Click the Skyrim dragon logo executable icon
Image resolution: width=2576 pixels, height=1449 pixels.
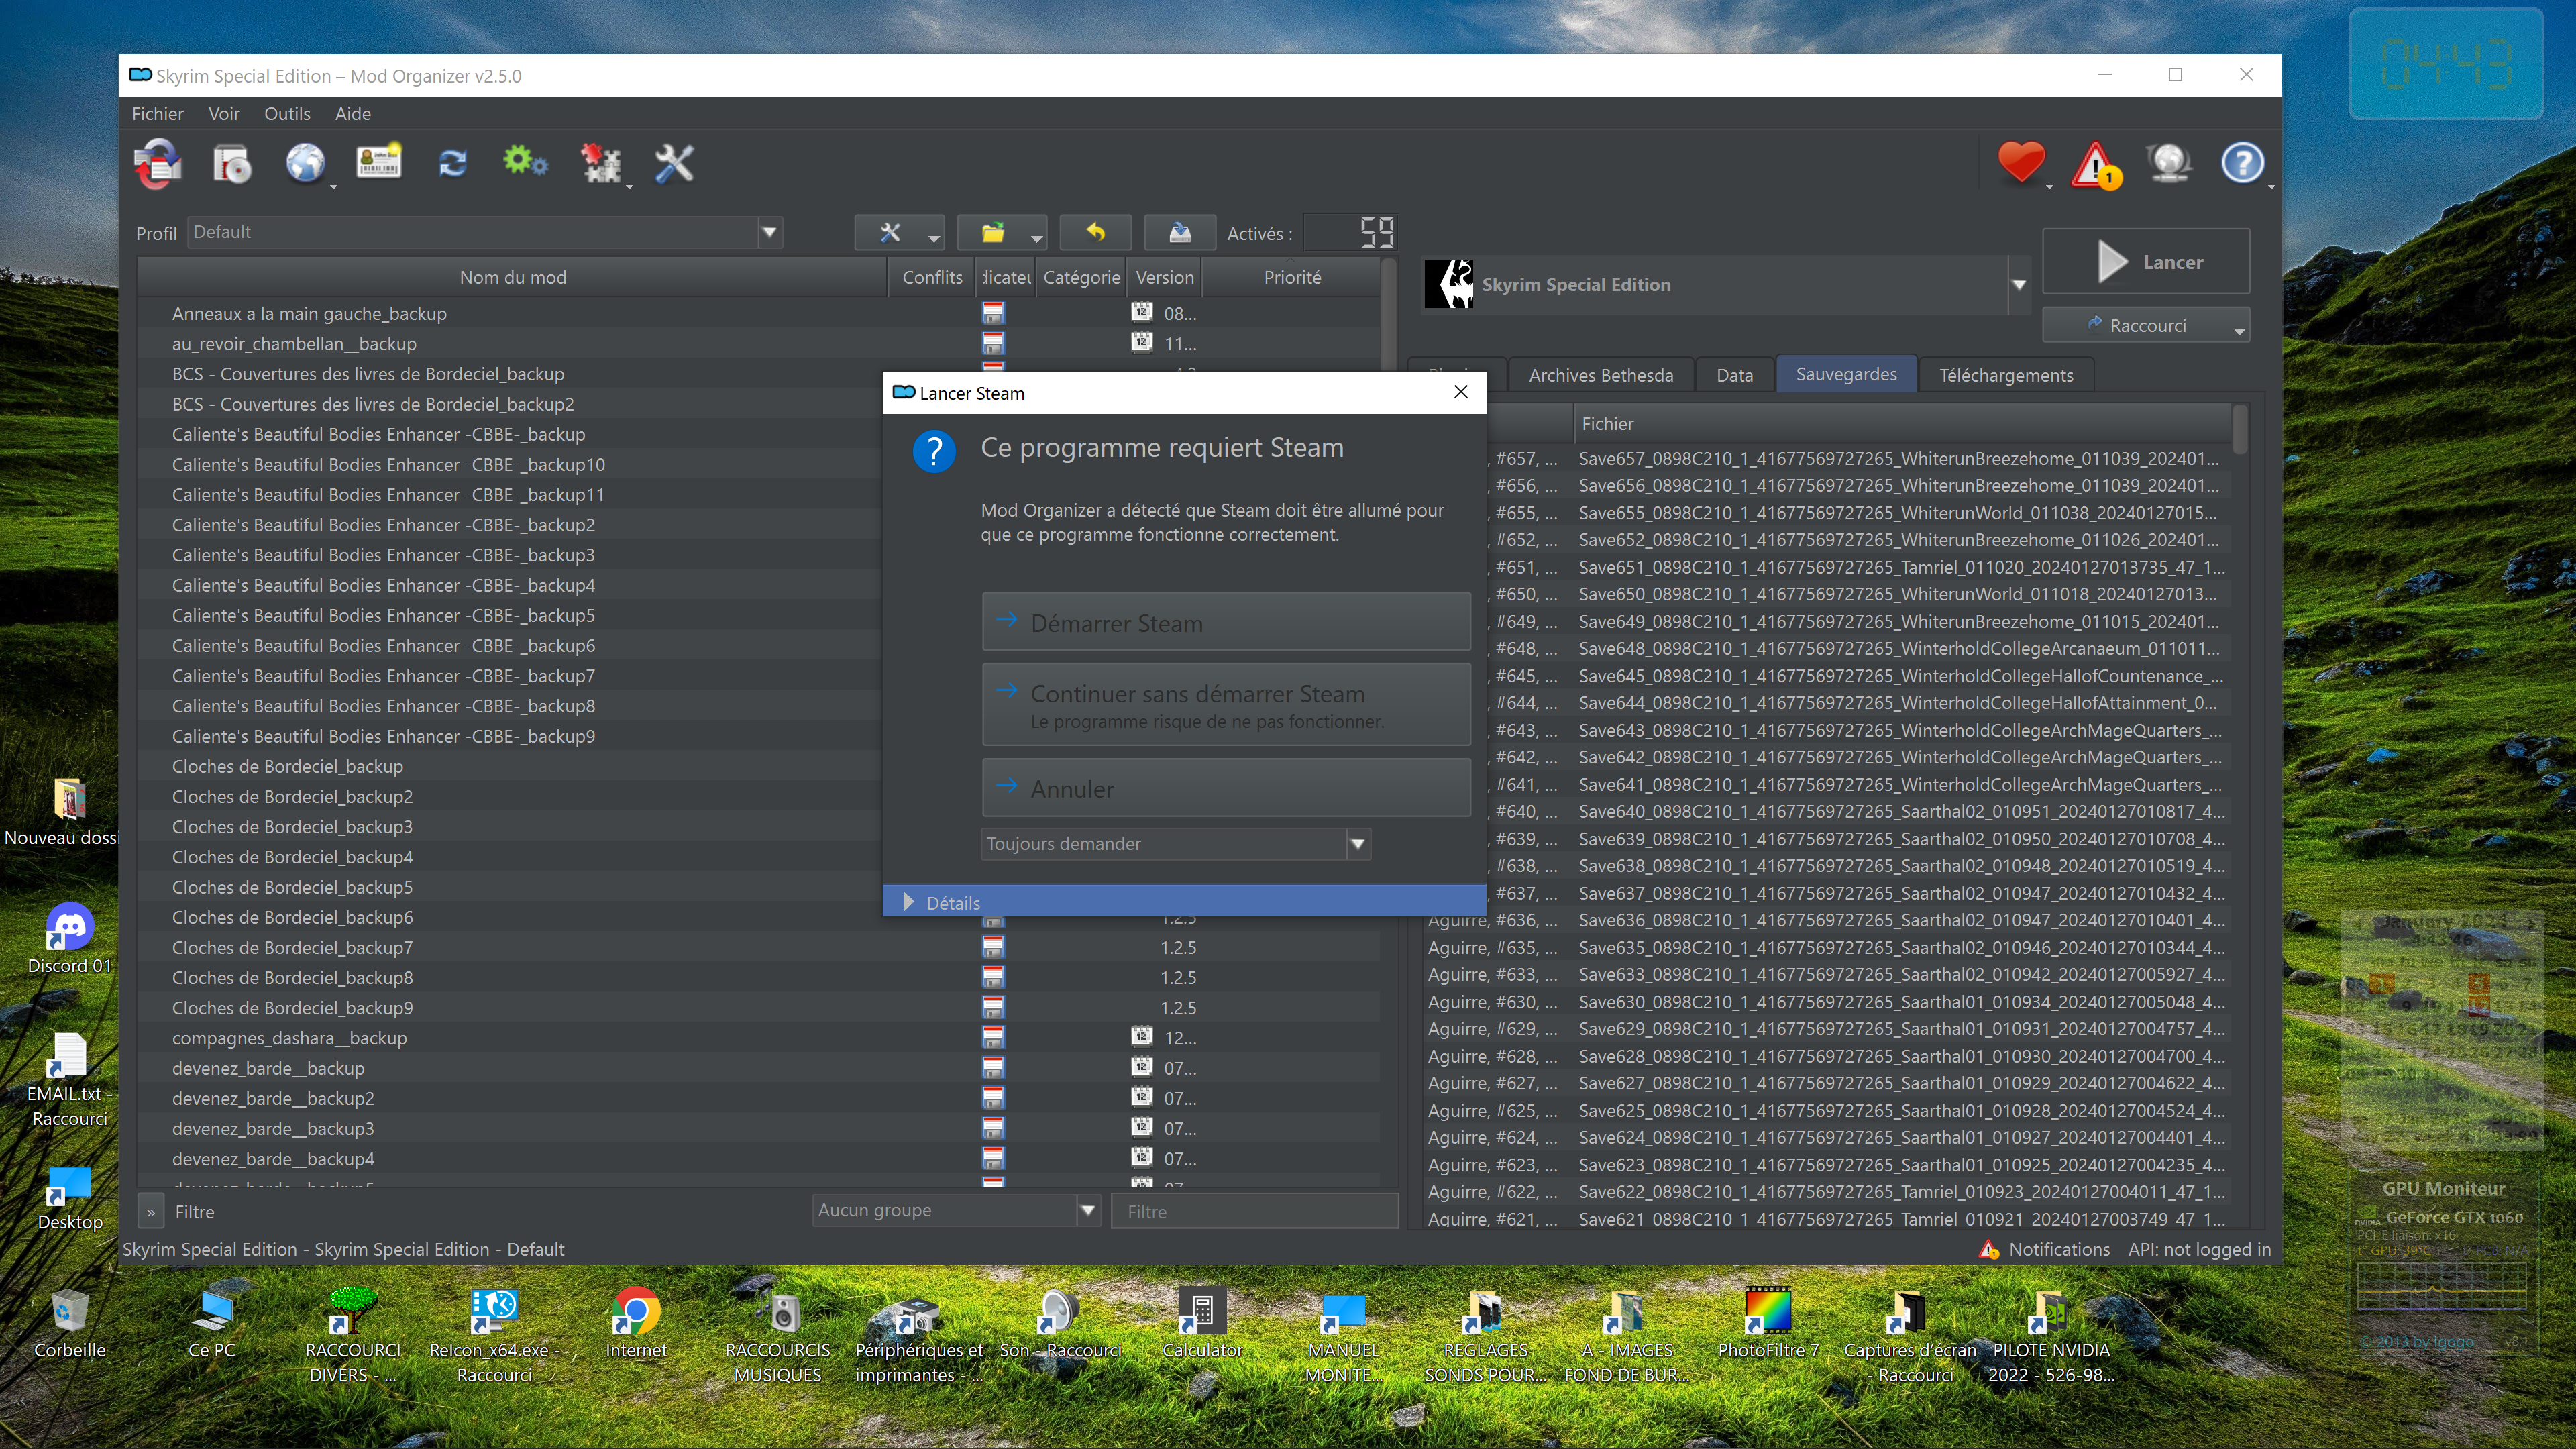pyautogui.click(x=1449, y=284)
